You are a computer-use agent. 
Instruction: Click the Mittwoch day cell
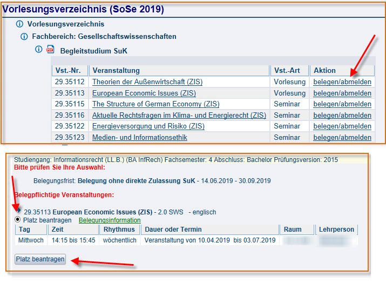pyautogui.click(x=31, y=240)
